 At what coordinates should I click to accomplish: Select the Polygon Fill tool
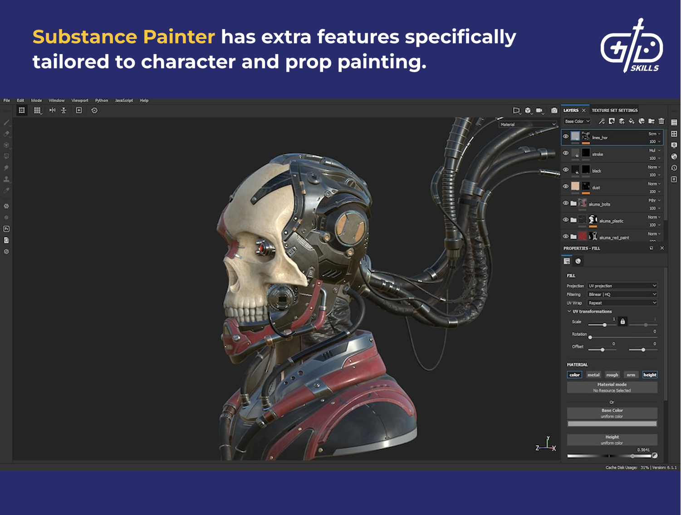6,156
